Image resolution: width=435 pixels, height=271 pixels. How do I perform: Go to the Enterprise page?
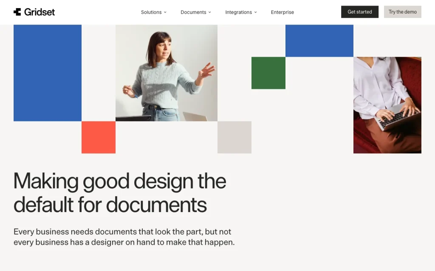coord(282,12)
